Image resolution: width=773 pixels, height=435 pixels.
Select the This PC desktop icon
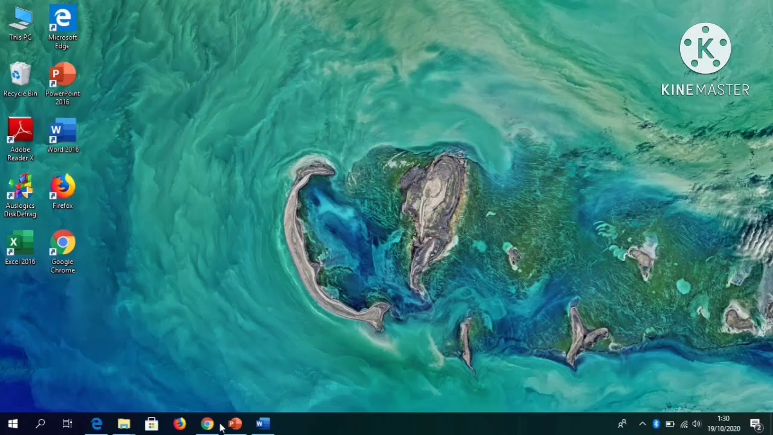[20, 24]
